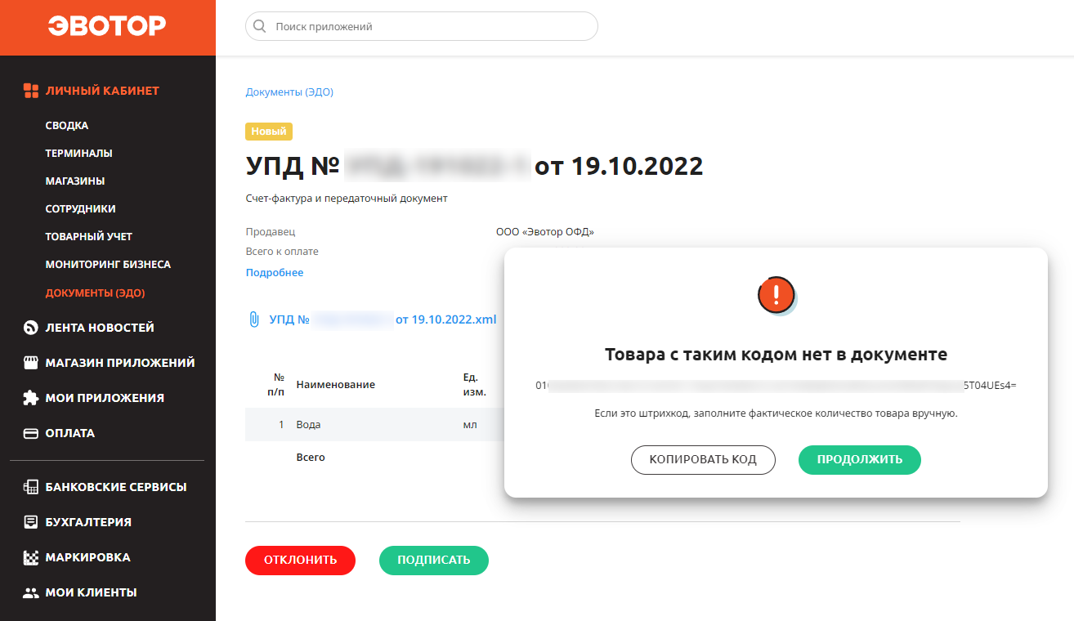The width and height of the screenshot is (1074, 621).
Task: Click the red Отклонить button
Action: pyautogui.click(x=301, y=561)
